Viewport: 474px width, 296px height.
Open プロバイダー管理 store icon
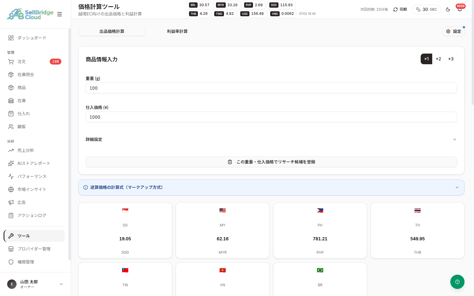pyautogui.click(x=11, y=249)
